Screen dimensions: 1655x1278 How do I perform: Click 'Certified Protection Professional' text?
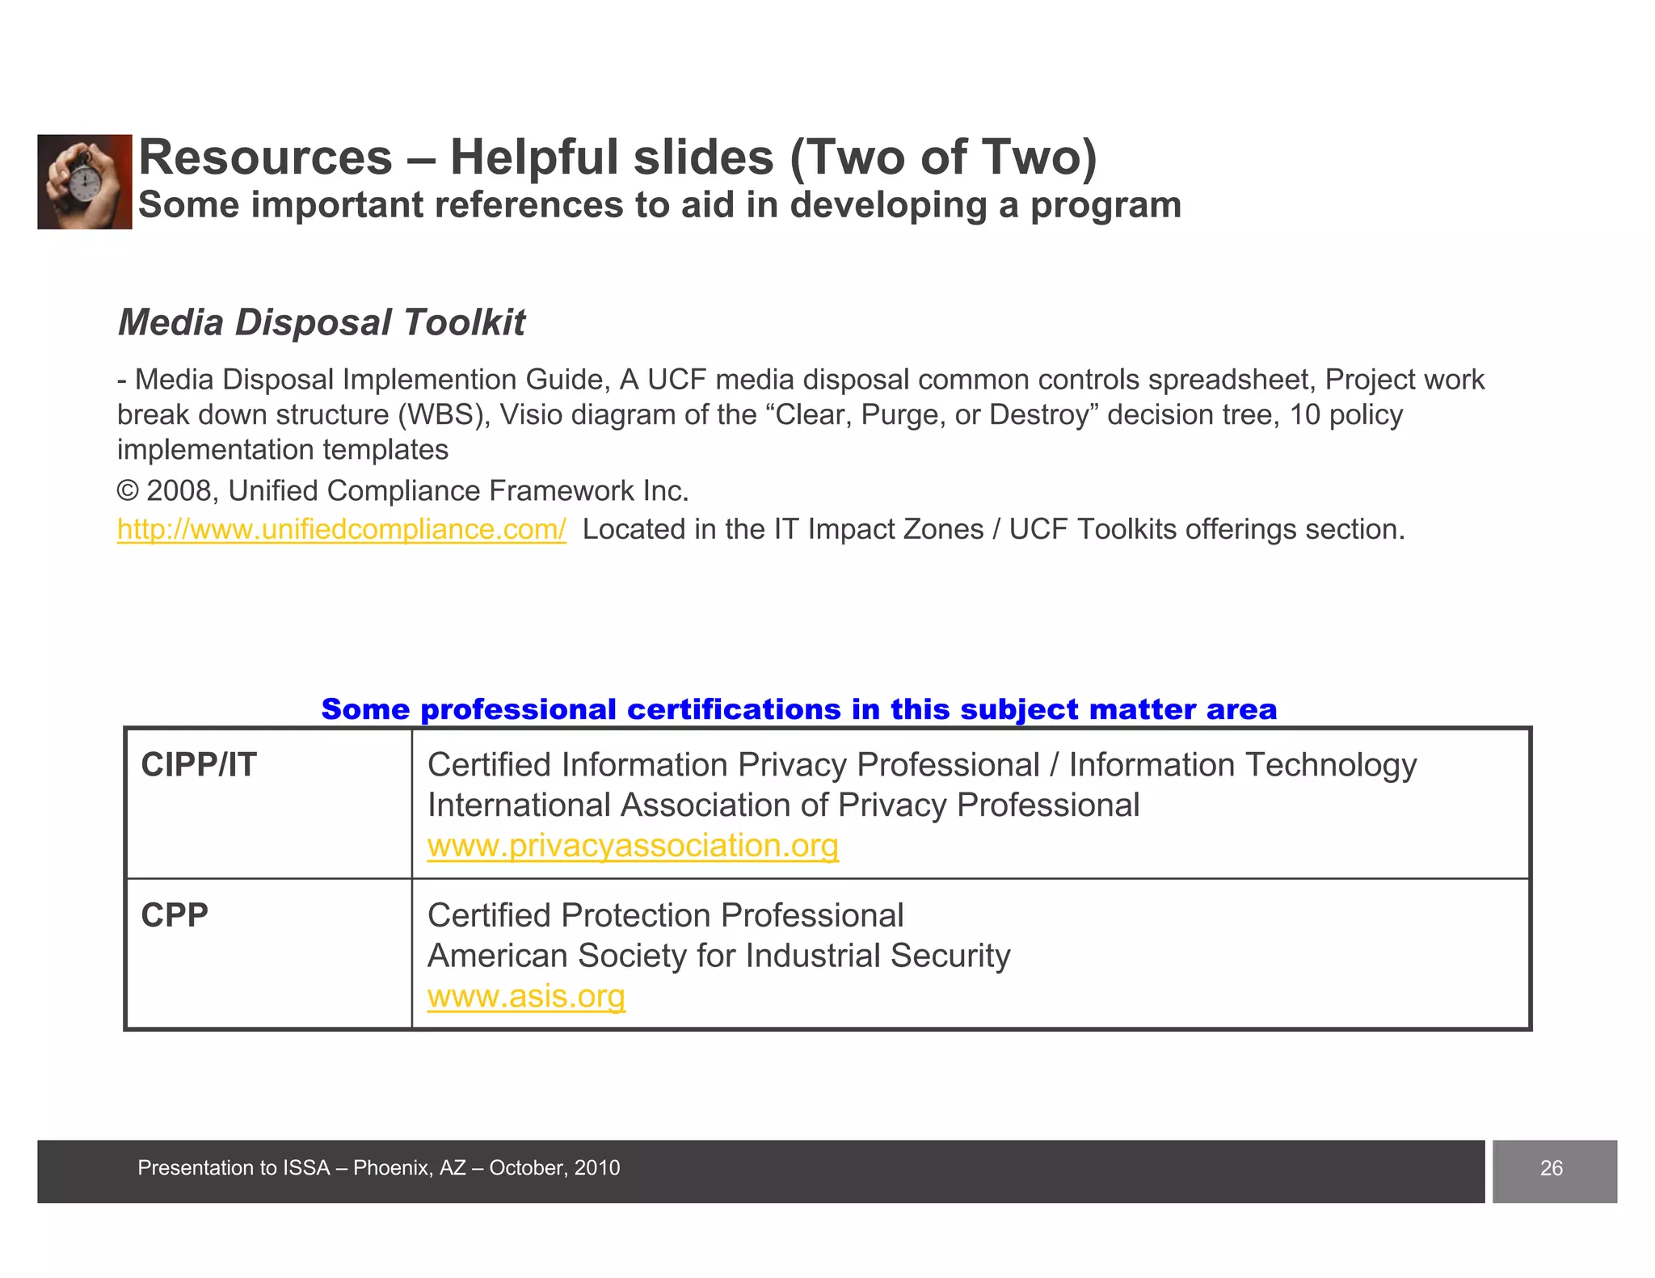pyautogui.click(x=664, y=915)
